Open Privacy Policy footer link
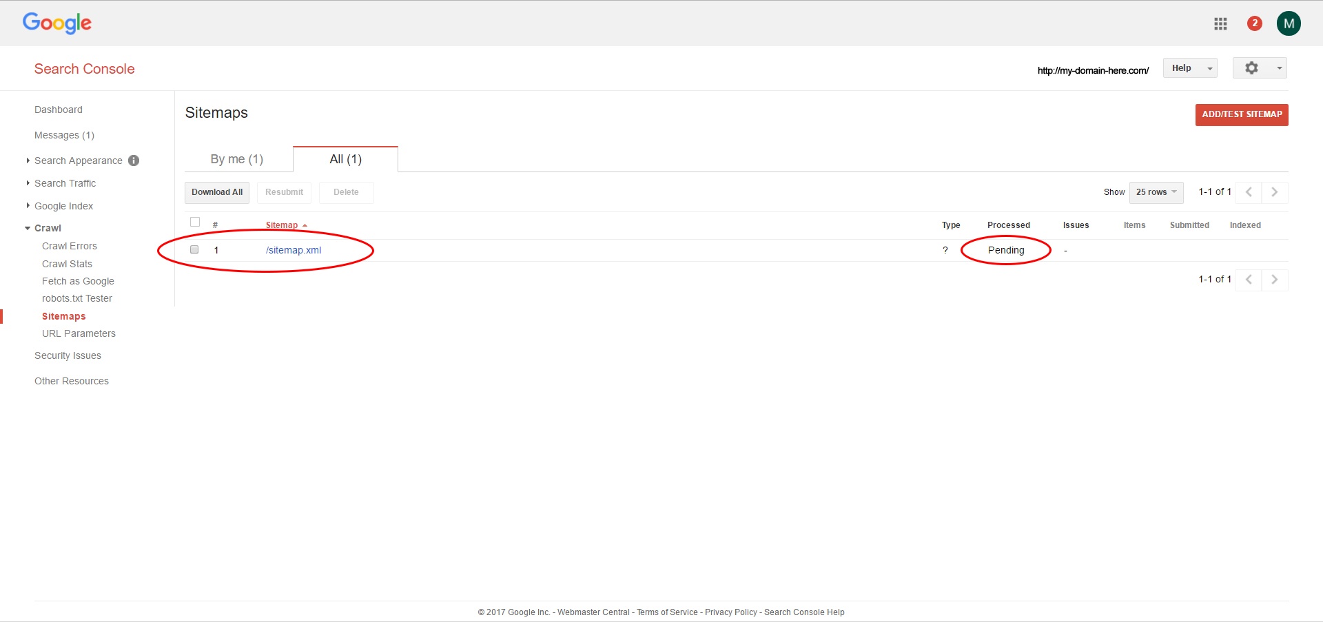The height and width of the screenshot is (622, 1323). tap(731, 612)
